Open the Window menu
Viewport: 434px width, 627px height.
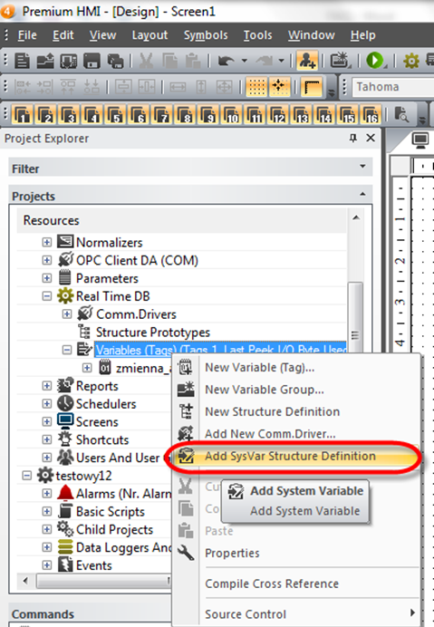(x=311, y=35)
